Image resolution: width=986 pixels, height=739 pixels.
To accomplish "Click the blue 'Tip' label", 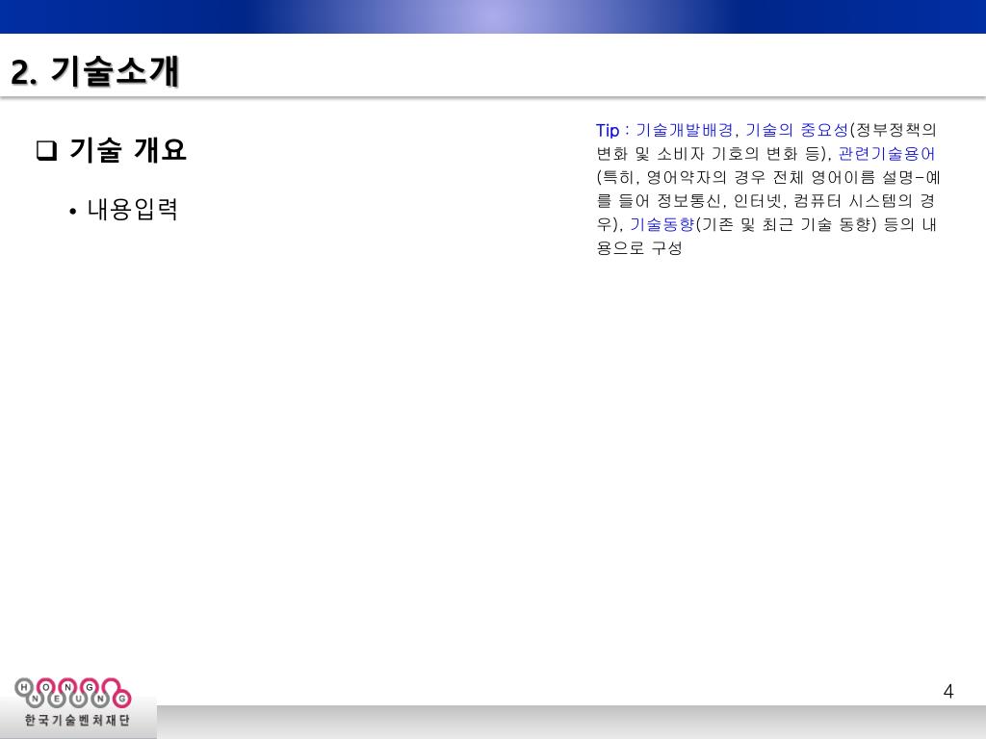I will 608,131.
